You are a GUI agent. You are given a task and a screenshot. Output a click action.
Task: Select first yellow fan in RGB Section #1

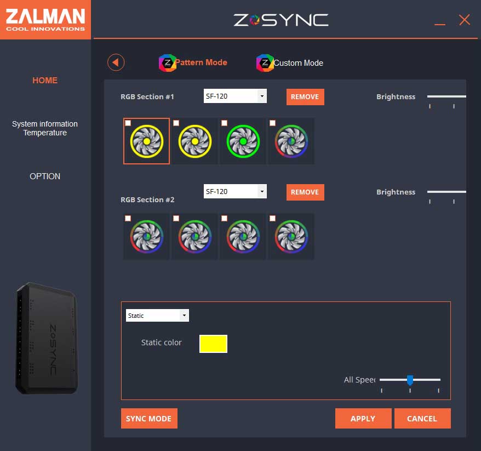(x=147, y=141)
